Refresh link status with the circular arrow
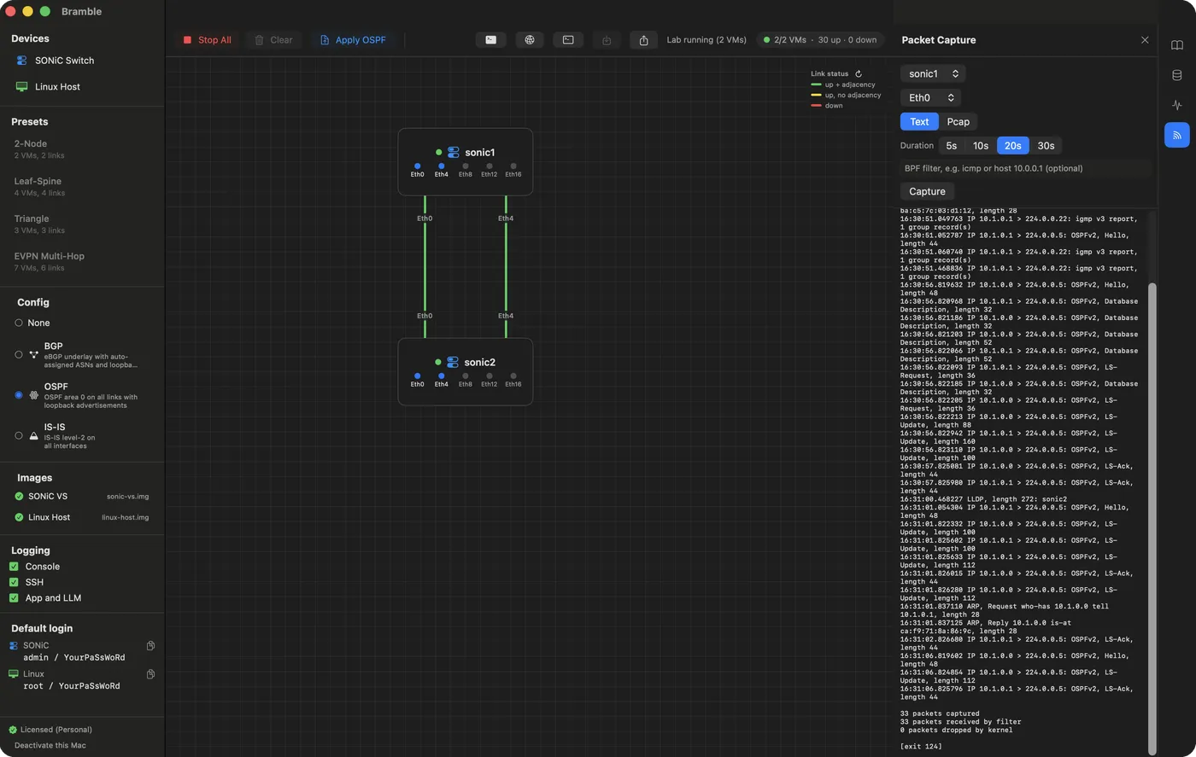This screenshot has width=1196, height=757. pos(859,74)
